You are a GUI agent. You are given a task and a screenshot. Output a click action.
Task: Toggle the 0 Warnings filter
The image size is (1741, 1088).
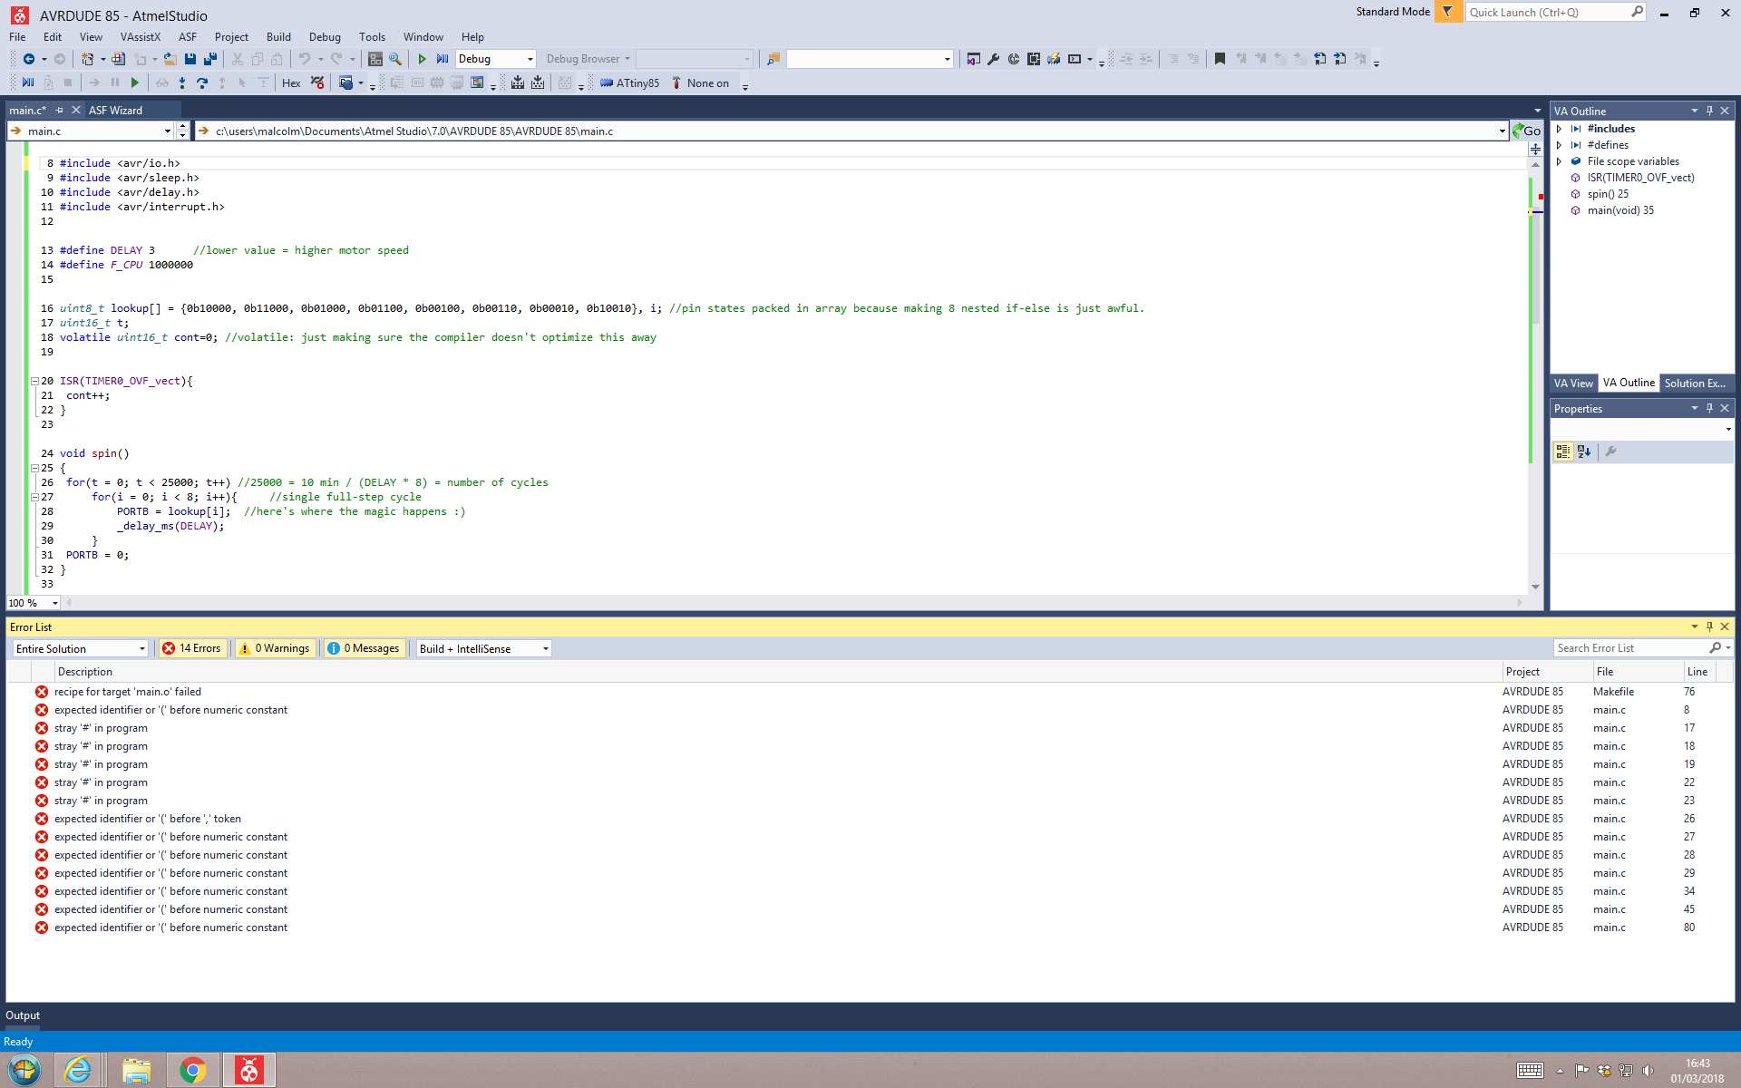[x=275, y=648]
